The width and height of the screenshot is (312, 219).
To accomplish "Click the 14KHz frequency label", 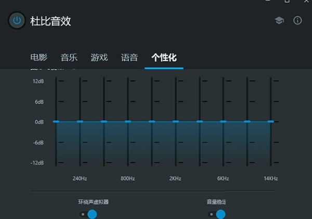I will pos(271,178).
